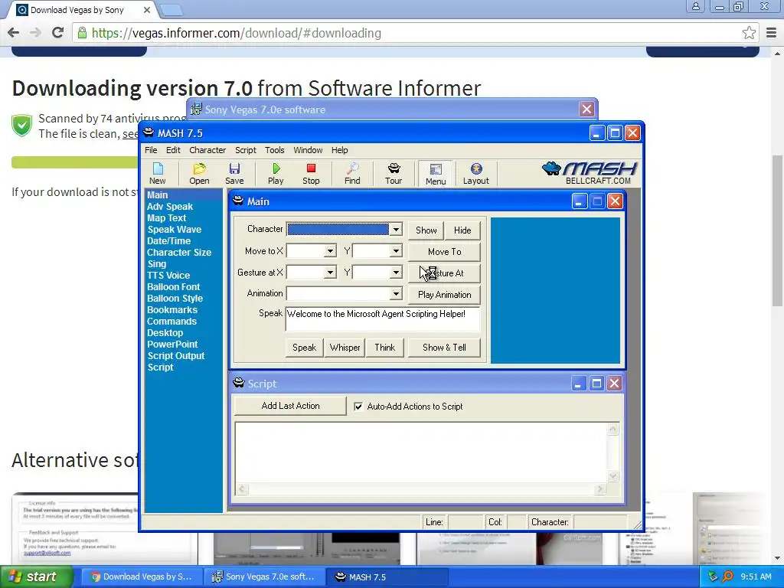Click in the Speak text field
The width and height of the screenshot is (784, 588).
click(383, 319)
